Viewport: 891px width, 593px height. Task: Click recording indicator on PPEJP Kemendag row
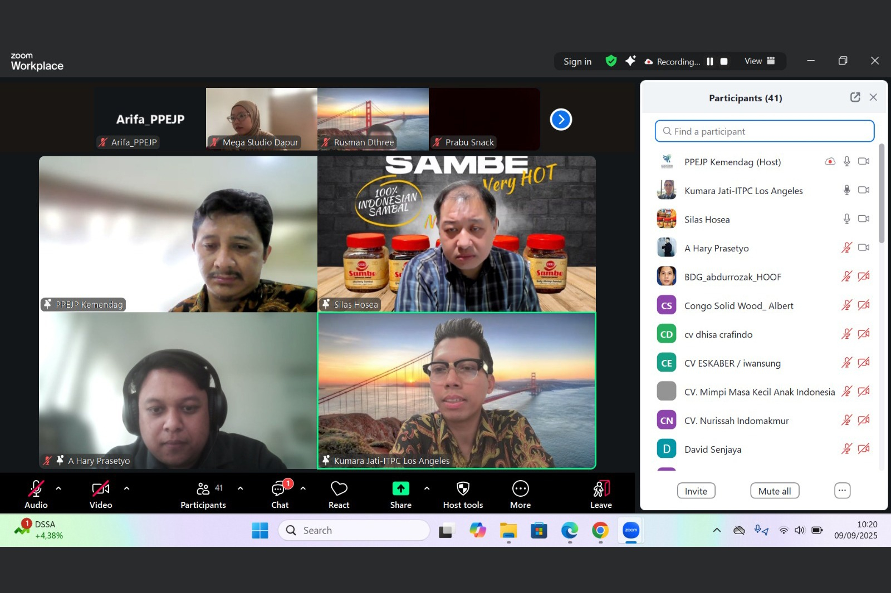point(830,161)
